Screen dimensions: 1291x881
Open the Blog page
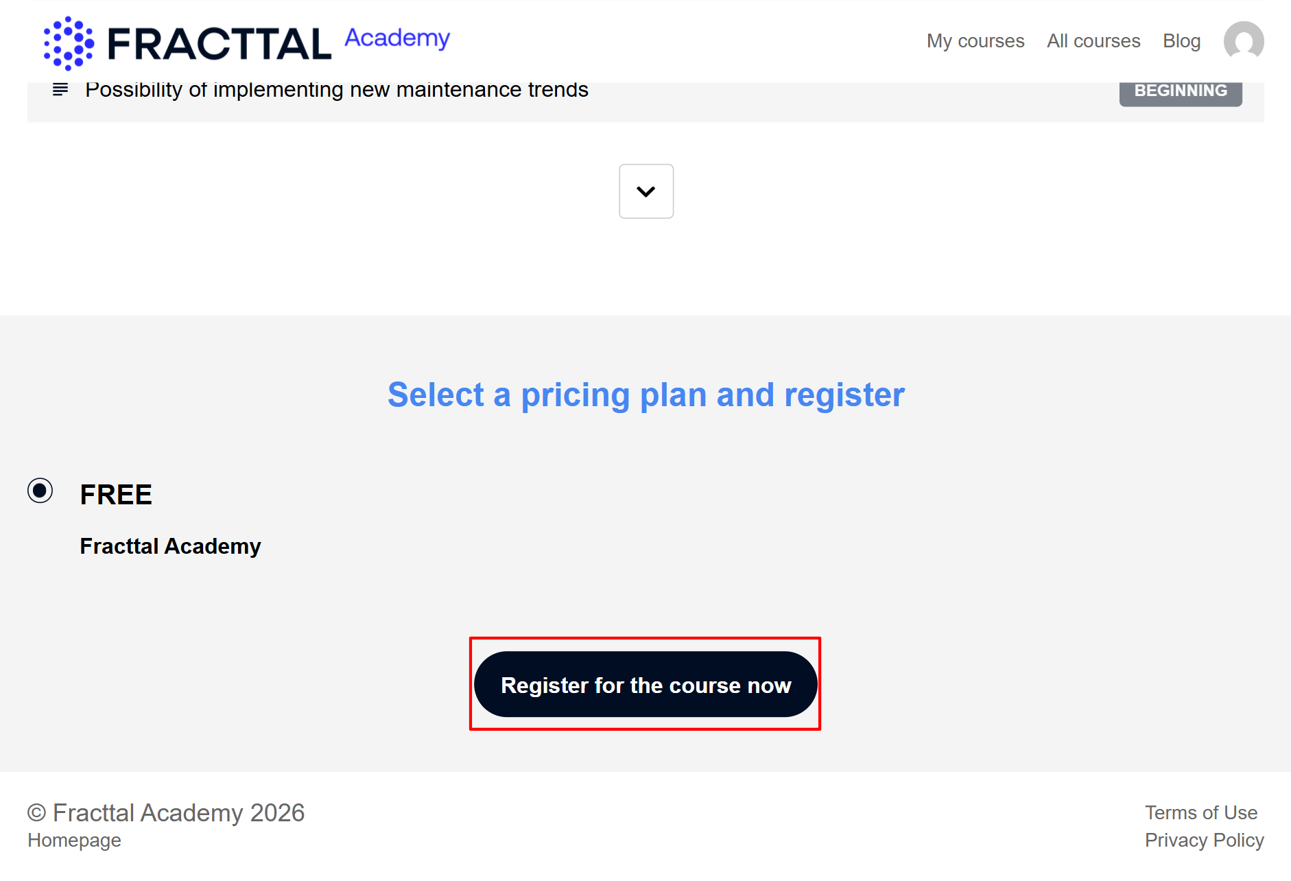pyautogui.click(x=1181, y=41)
